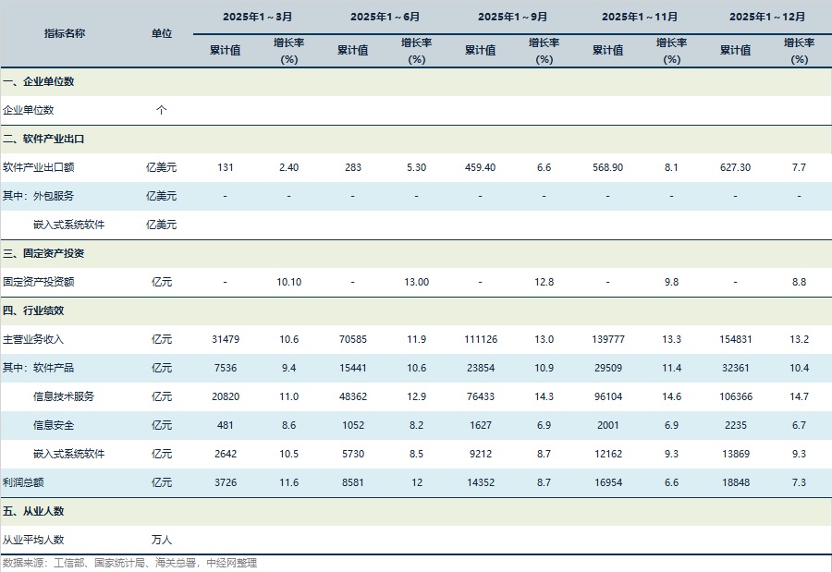Select the 信息安全 row label
Image resolution: width=832 pixels, height=572 pixels.
click(x=54, y=425)
